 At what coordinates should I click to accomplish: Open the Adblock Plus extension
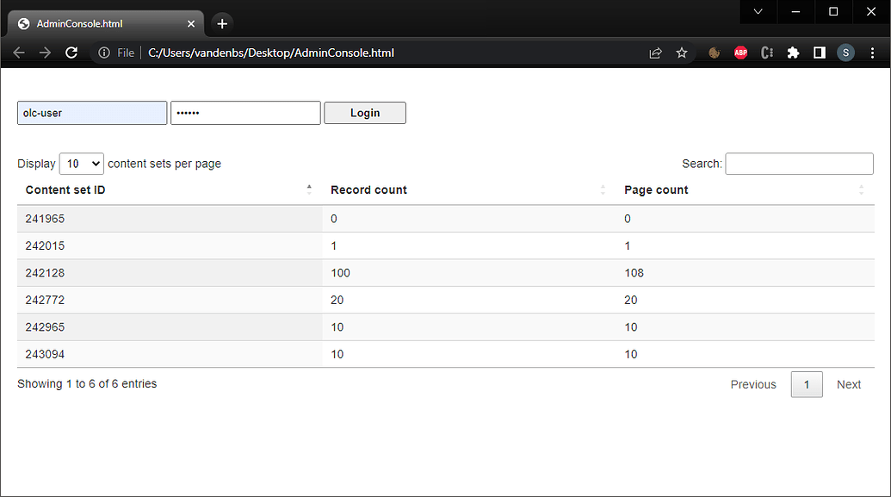(x=740, y=53)
